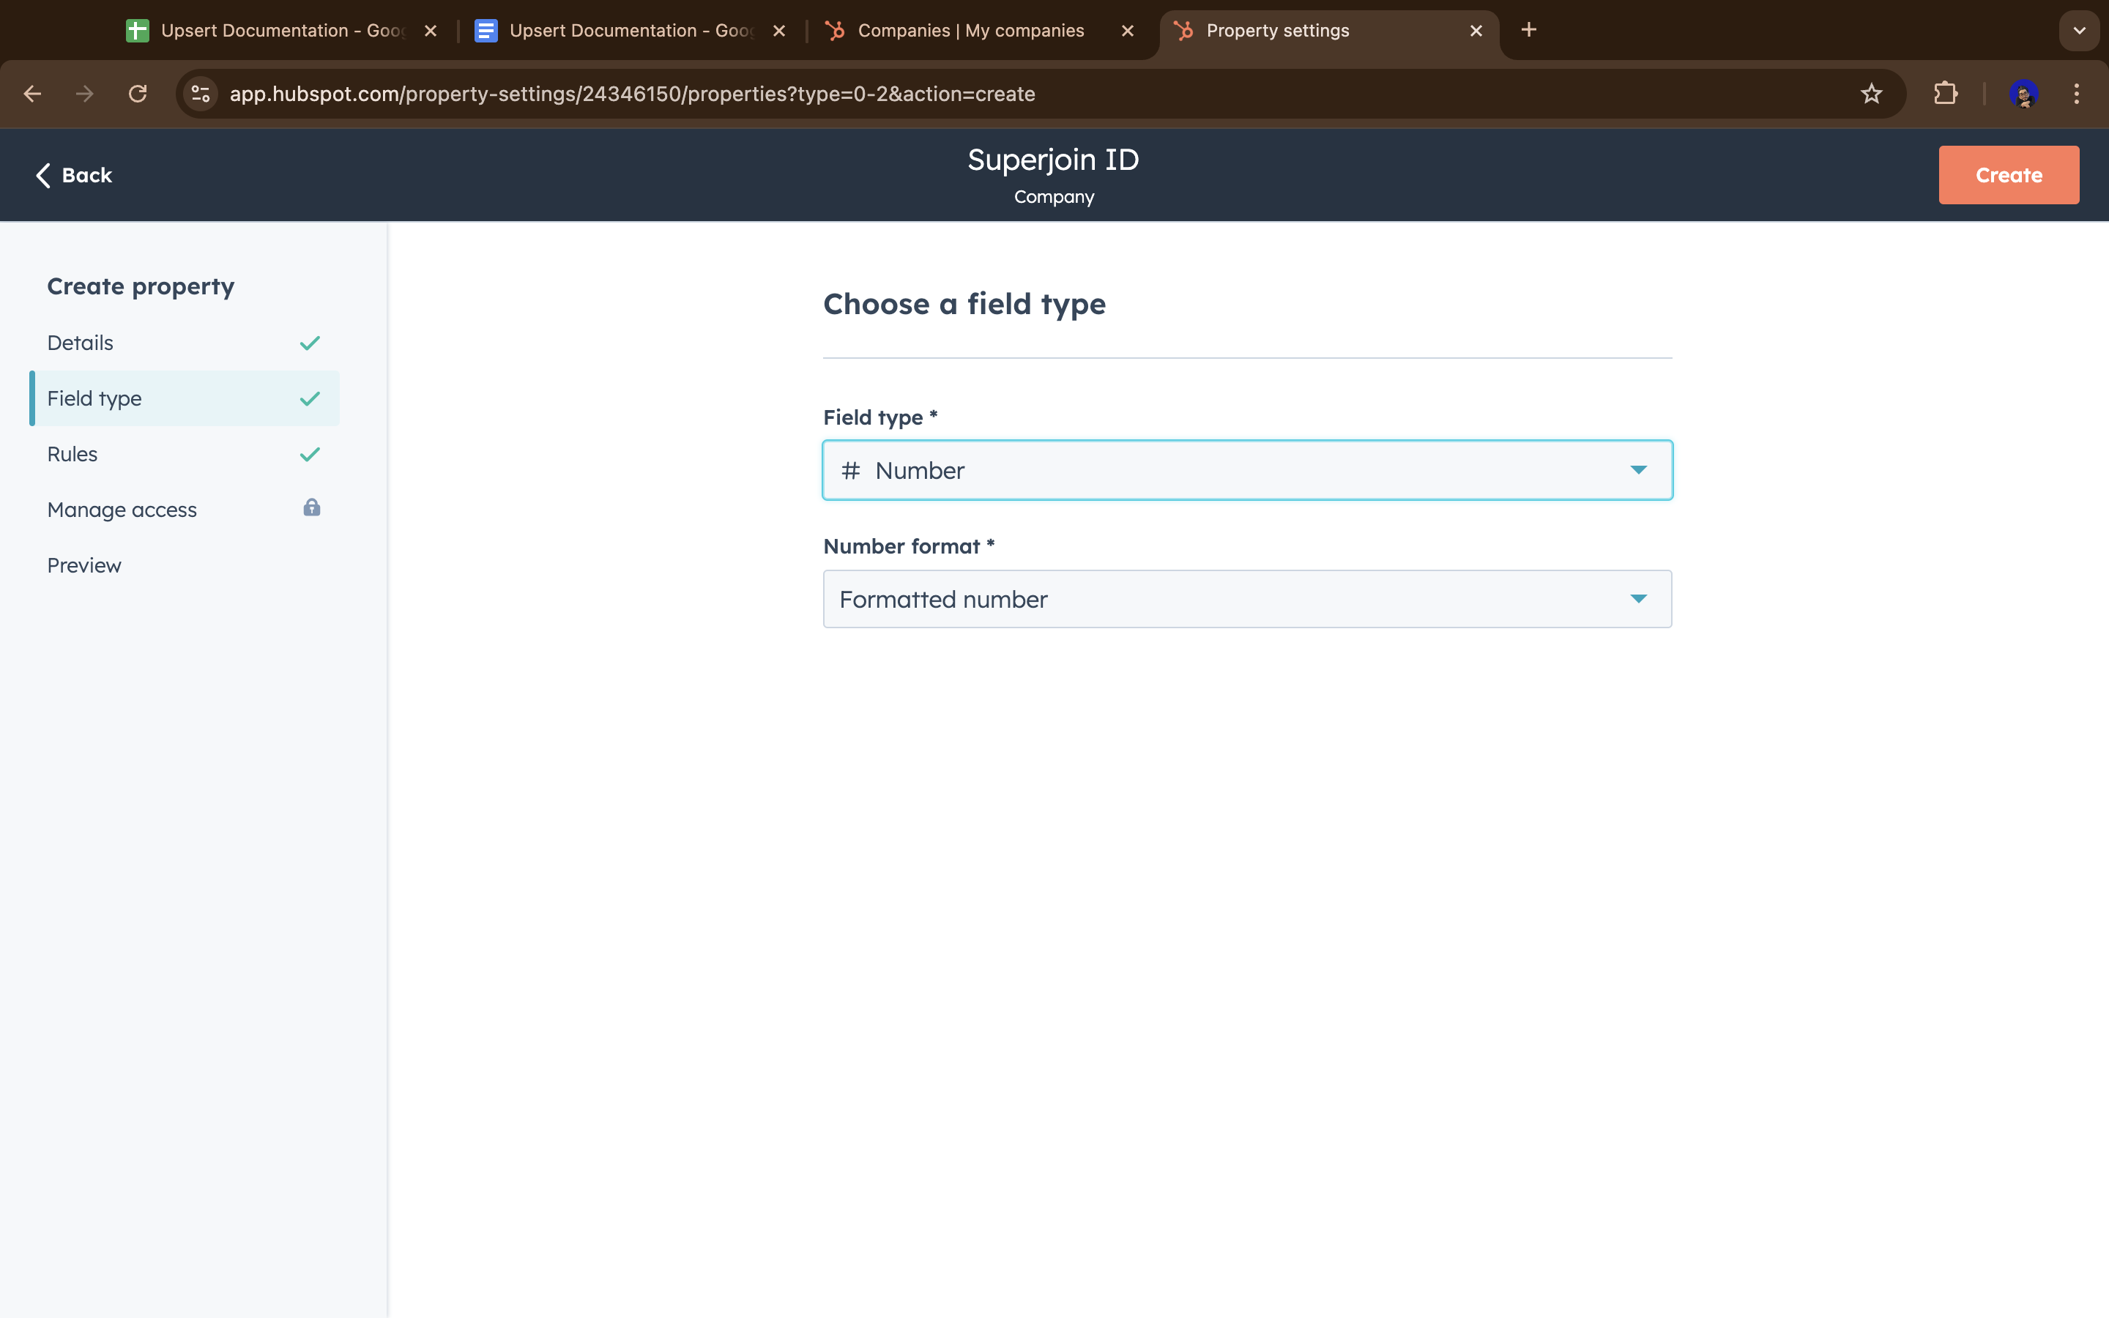Screen dimensions: 2109x1318
Task: Open the Number format dropdown
Action: coord(1246,599)
